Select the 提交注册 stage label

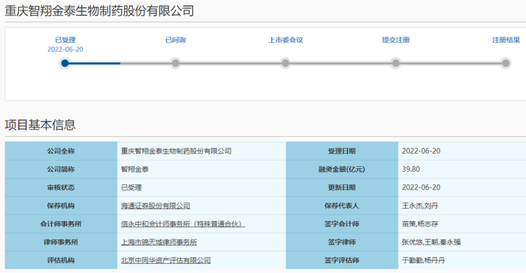(396, 40)
